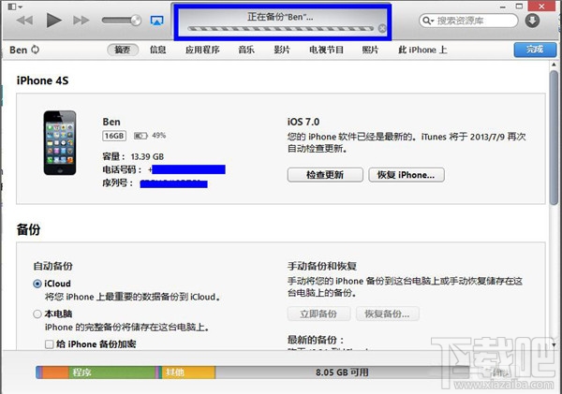Adjust the volume slider knob
Image resolution: width=562 pixels, height=394 pixels.
(136, 21)
